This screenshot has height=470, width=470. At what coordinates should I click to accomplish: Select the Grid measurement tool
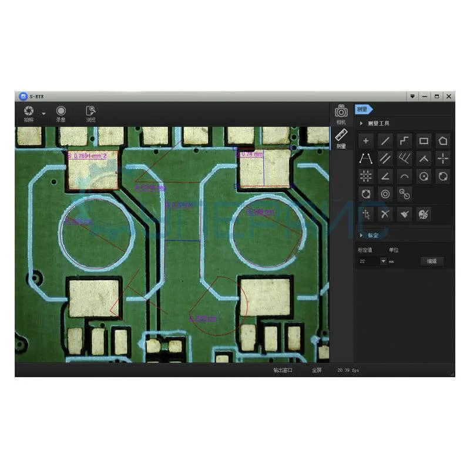[x=365, y=176]
